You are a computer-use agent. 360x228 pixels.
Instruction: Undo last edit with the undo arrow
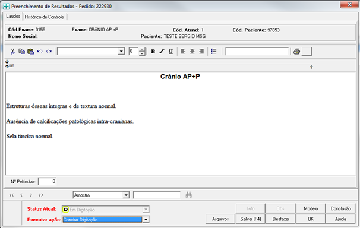[x=40, y=52]
